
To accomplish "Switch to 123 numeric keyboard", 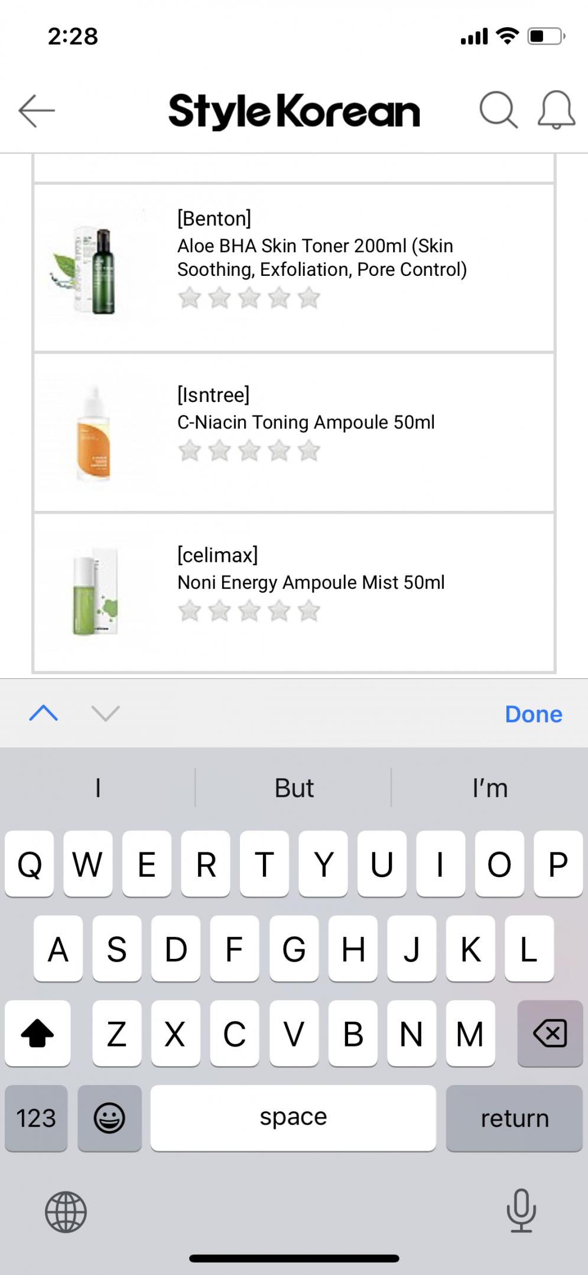I will tap(36, 1118).
